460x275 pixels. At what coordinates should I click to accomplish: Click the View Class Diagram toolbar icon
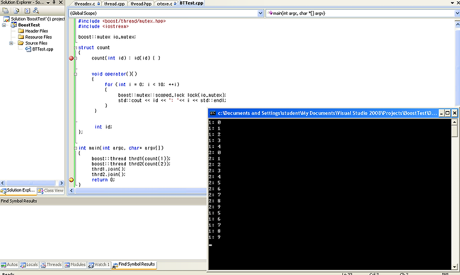click(36, 11)
